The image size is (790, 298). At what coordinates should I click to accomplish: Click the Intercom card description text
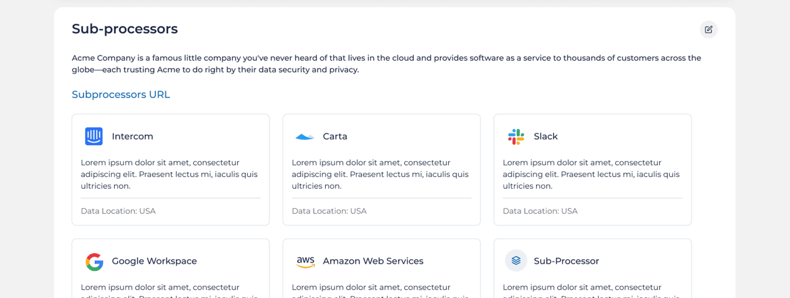tap(169, 174)
